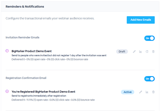Turn off Invitation Reminder Emails toggle
Image resolution: width=162 pixels, height=111 pixels.
click(149, 38)
